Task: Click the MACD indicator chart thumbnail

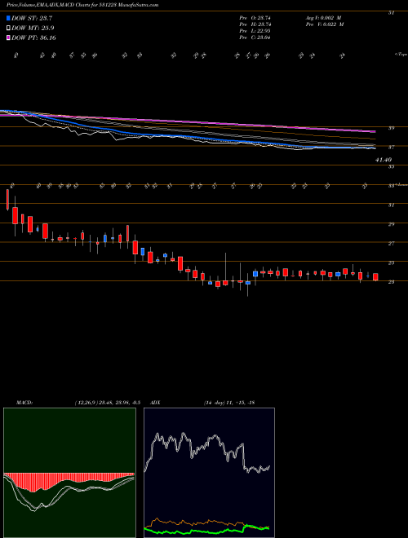Action: [x=69, y=473]
